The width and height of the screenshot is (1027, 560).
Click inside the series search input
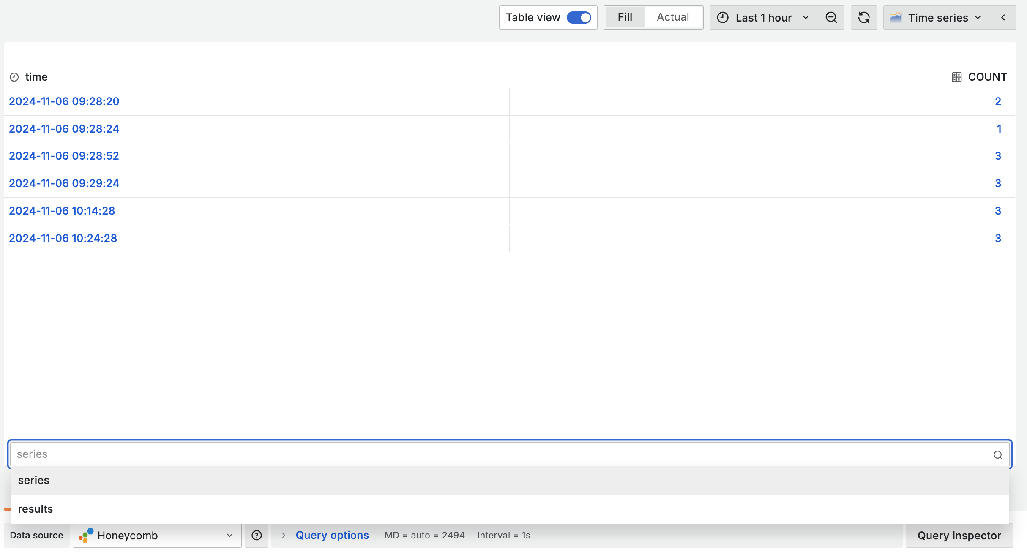click(x=499, y=454)
